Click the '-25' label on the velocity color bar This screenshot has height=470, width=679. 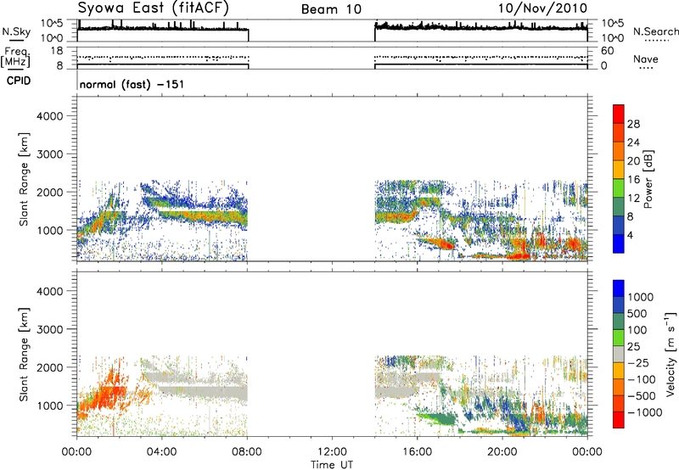(x=638, y=363)
